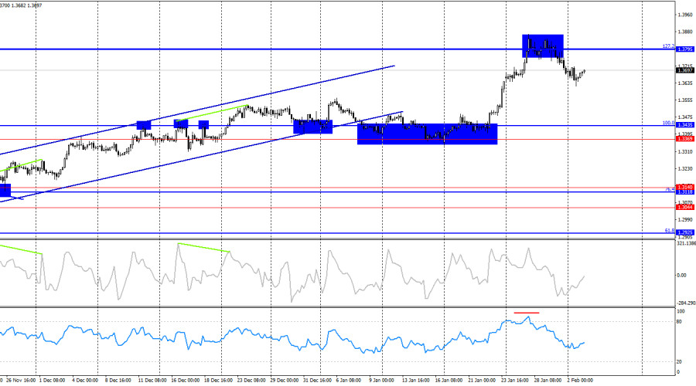Click the 1.3475 price scale value
The image size is (696, 386).
(685, 117)
